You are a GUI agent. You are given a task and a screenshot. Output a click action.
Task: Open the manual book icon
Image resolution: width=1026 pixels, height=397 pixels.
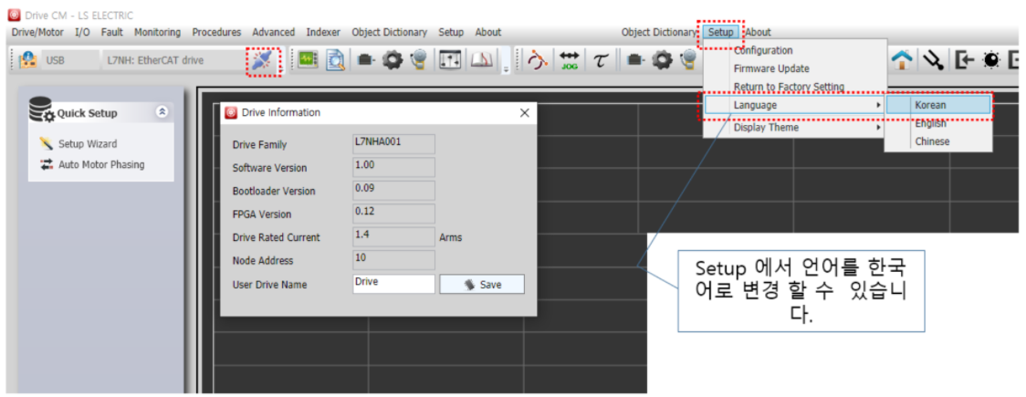[x=481, y=60]
